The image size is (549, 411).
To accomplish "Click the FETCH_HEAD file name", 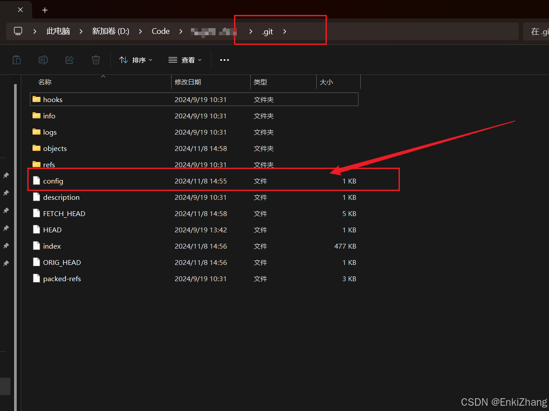I will 64,213.
